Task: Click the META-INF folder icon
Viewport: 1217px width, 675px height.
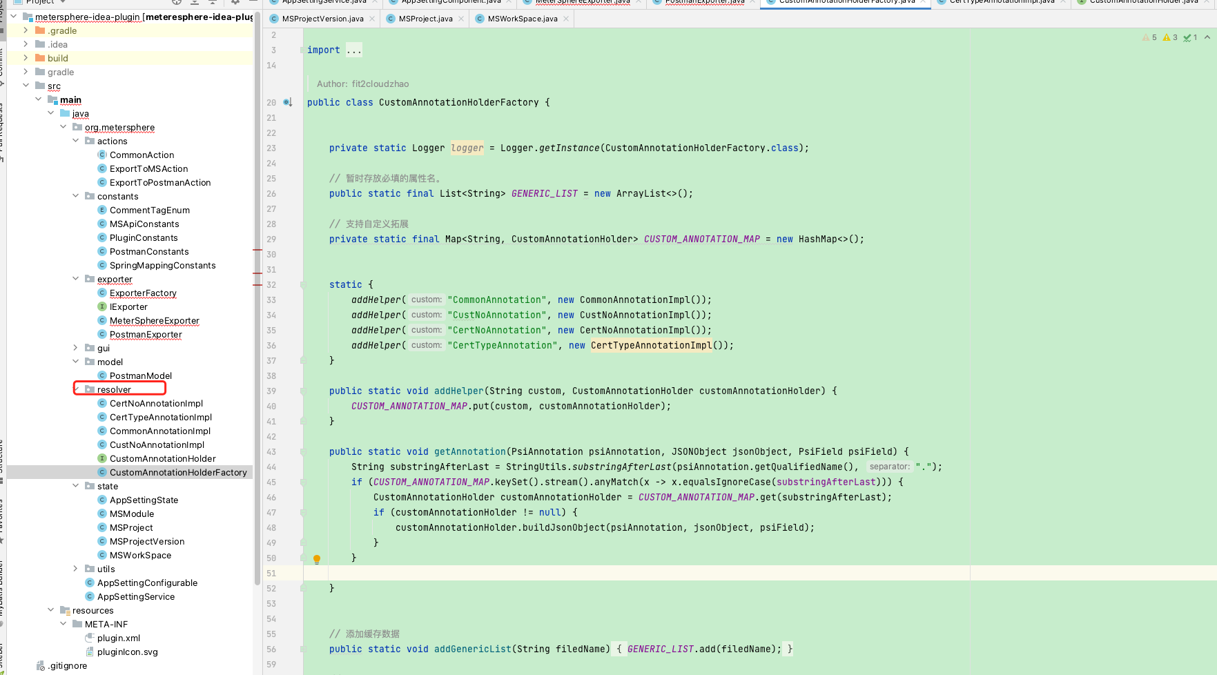Action: pyautogui.click(x=77, y=624)
